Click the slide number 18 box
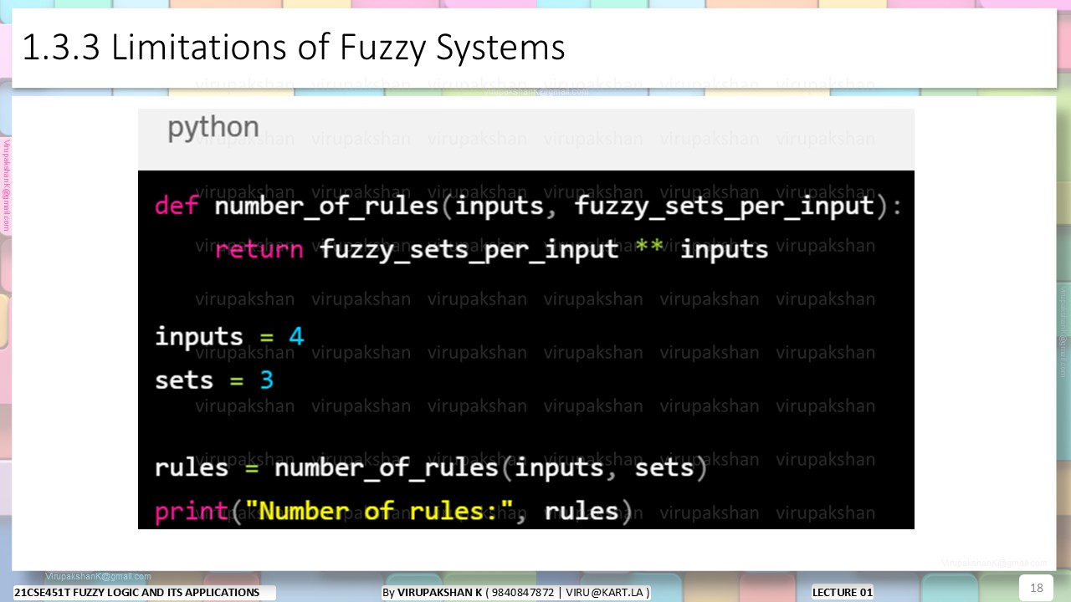 (x=1036, y=588)
